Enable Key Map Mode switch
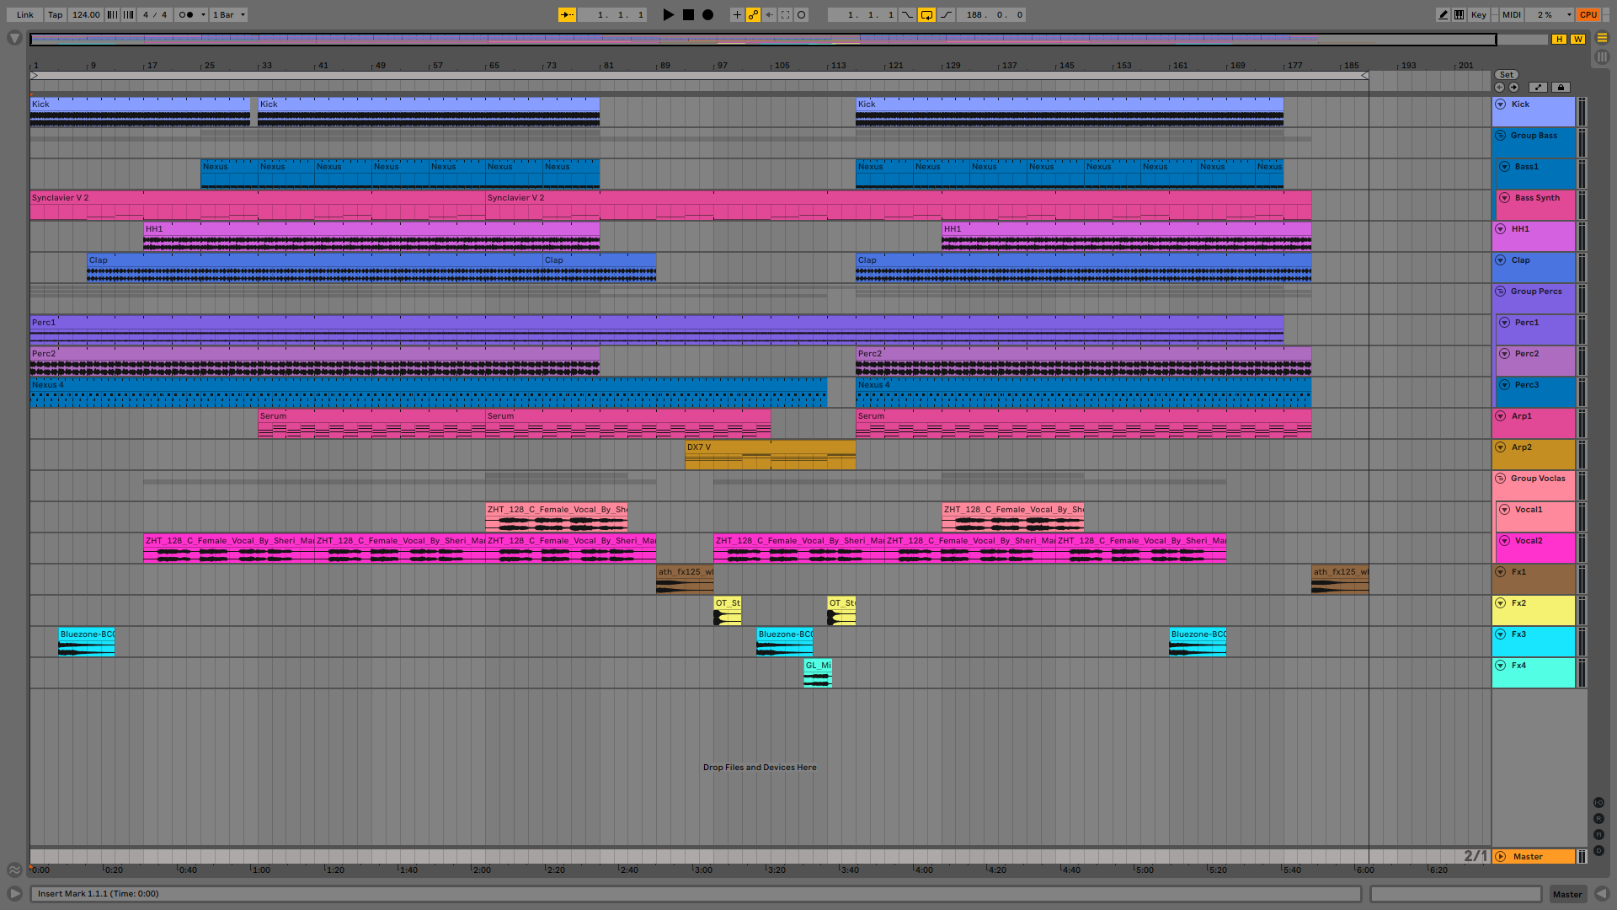 [x=1478, y=14]
